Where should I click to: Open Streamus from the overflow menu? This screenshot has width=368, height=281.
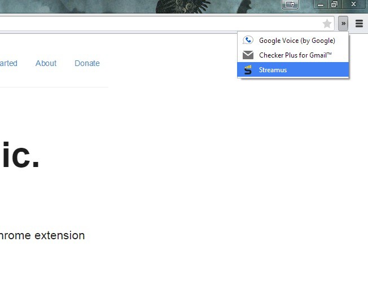pos(293,69)
